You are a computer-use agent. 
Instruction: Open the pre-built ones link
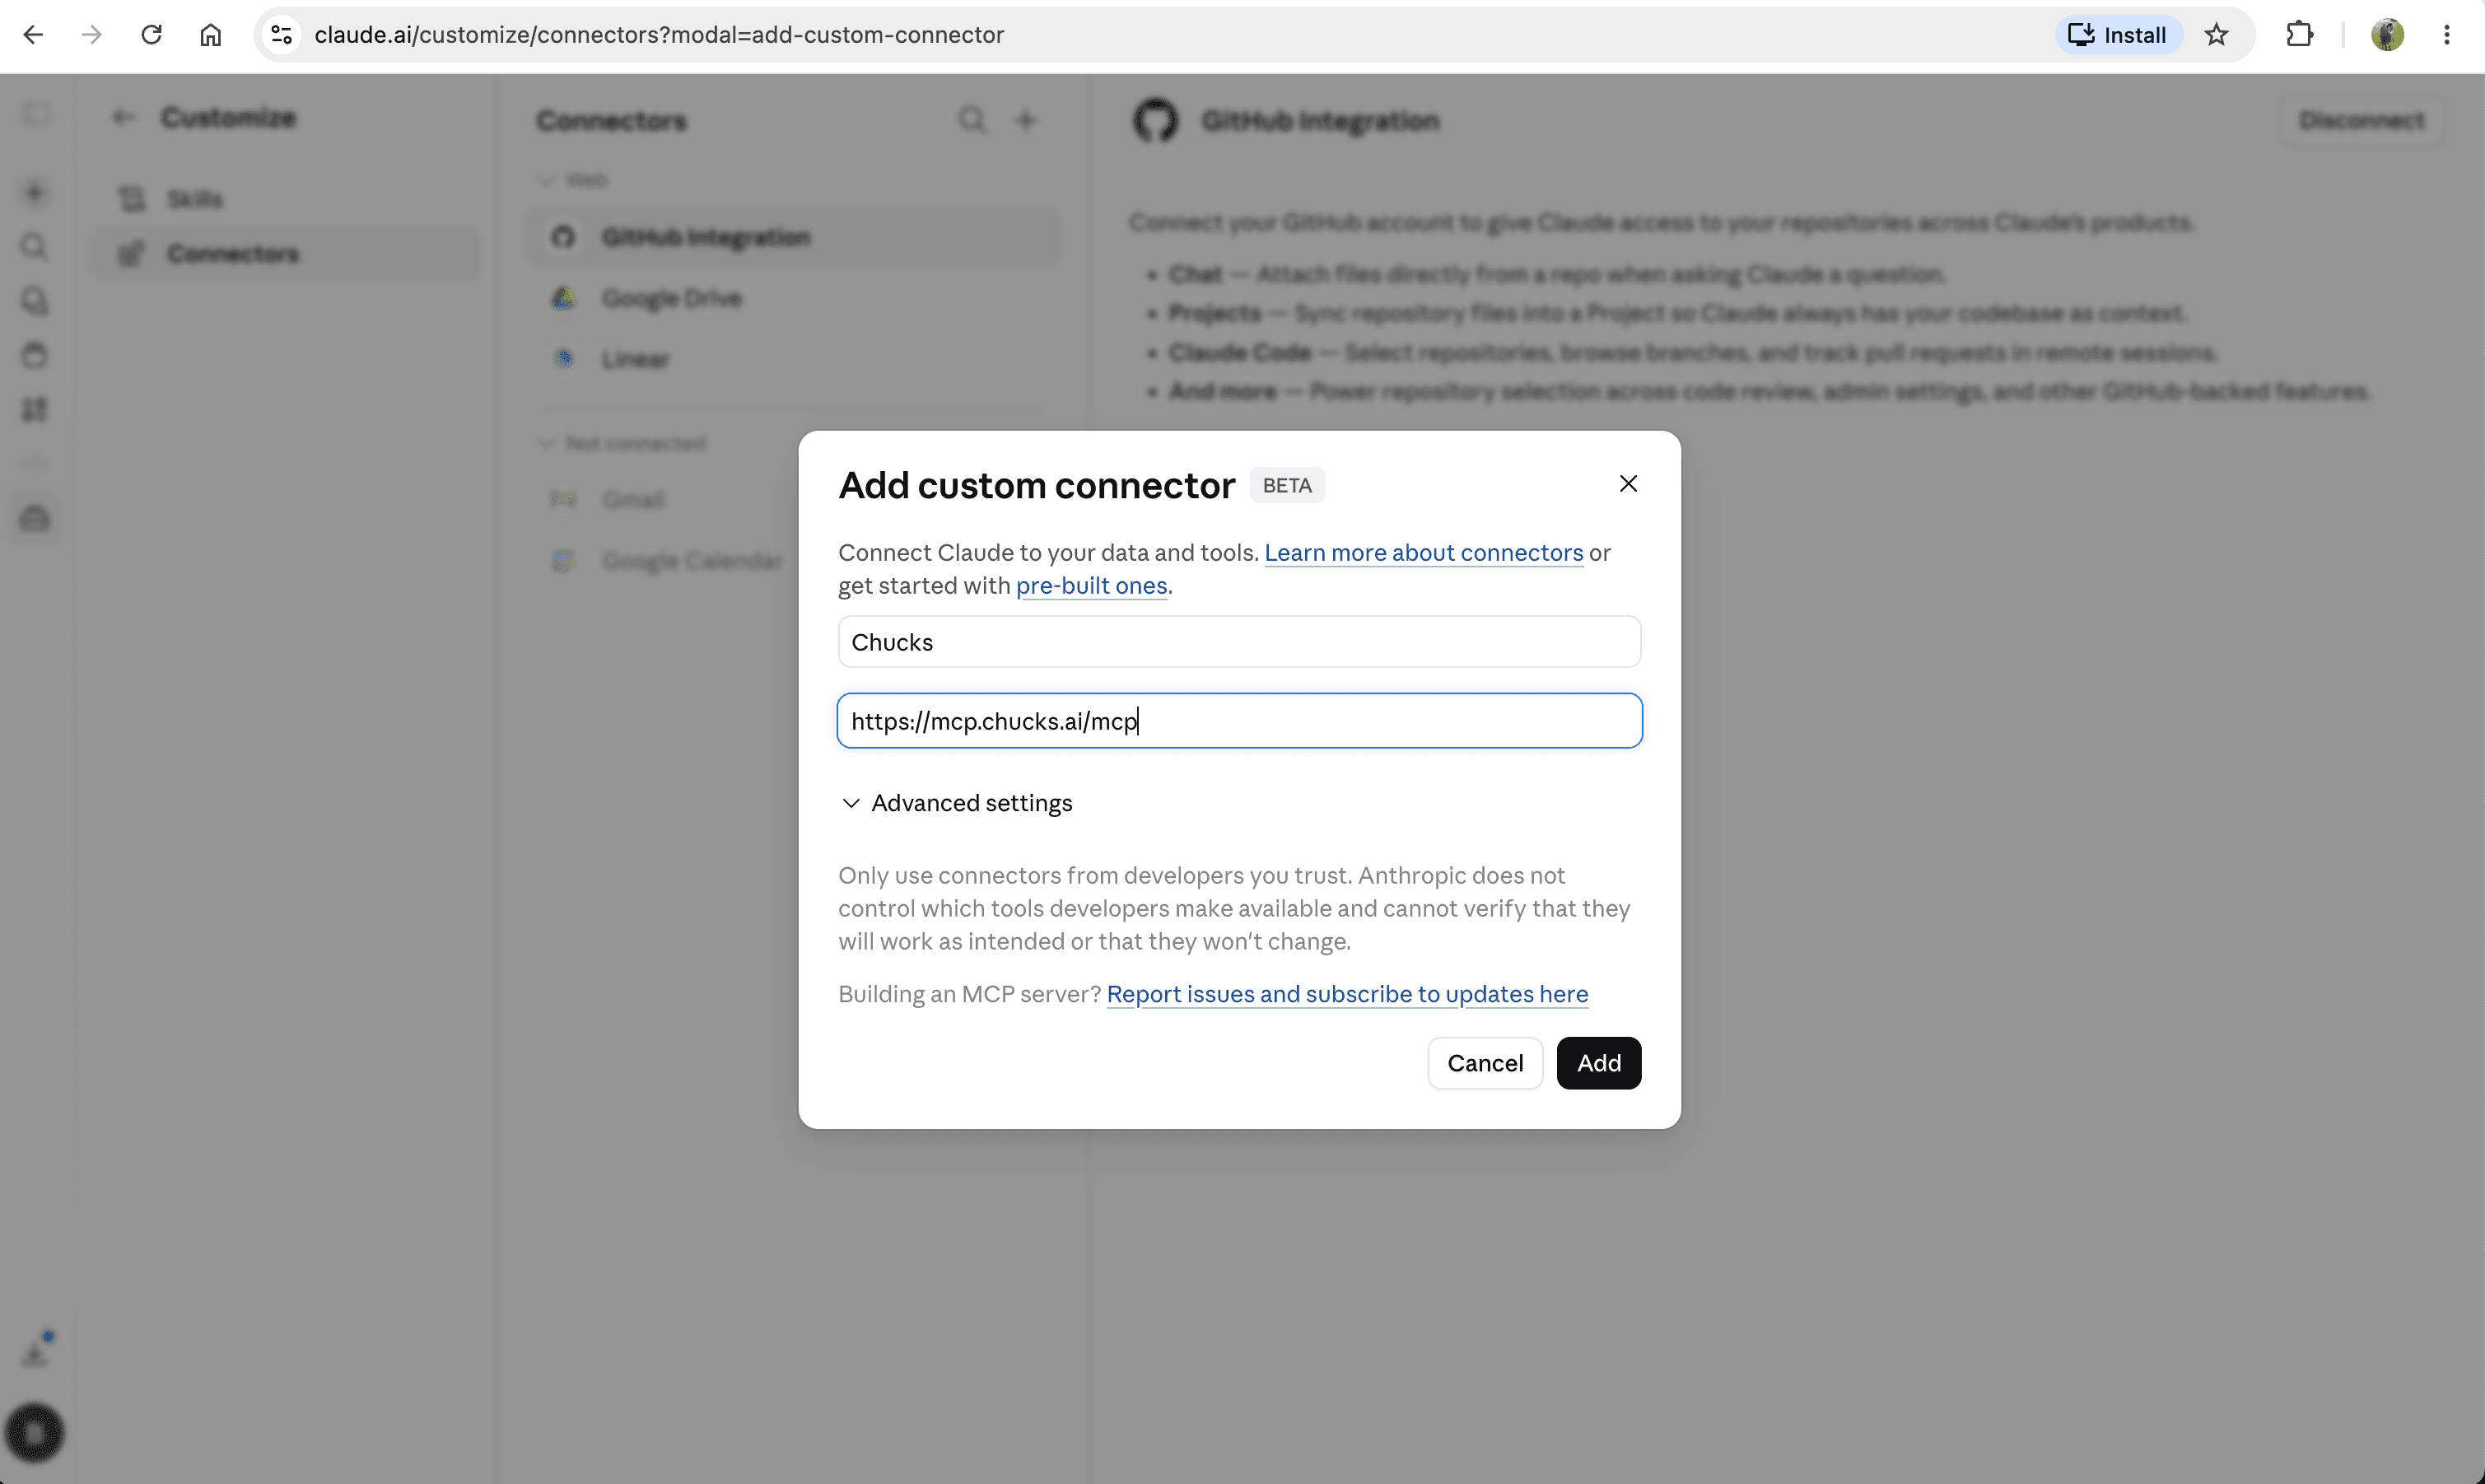(1090, 586)
